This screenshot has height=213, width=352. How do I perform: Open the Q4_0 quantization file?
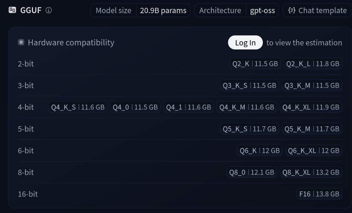click(x=135, y=107)
